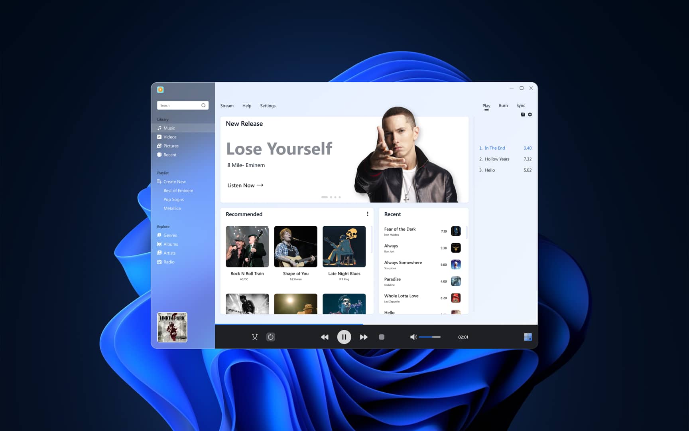Stop playback with the stop button
Image resolution: width=689 pixels, height=431 pixels.
click(381, 337)
